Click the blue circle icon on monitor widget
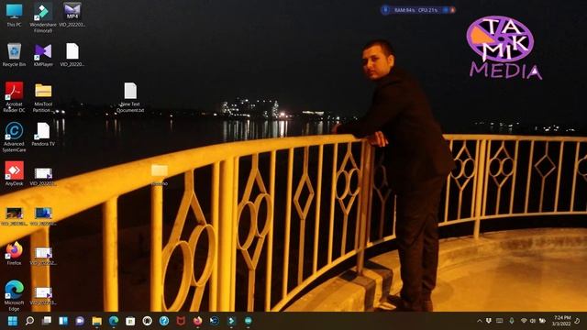Screen dimensions: 587x330 tap(385, 10)
